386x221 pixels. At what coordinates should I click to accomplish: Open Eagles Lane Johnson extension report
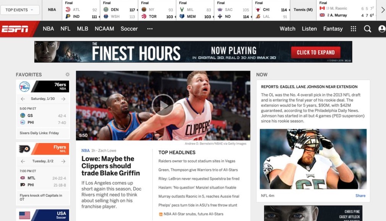point(309,86)
